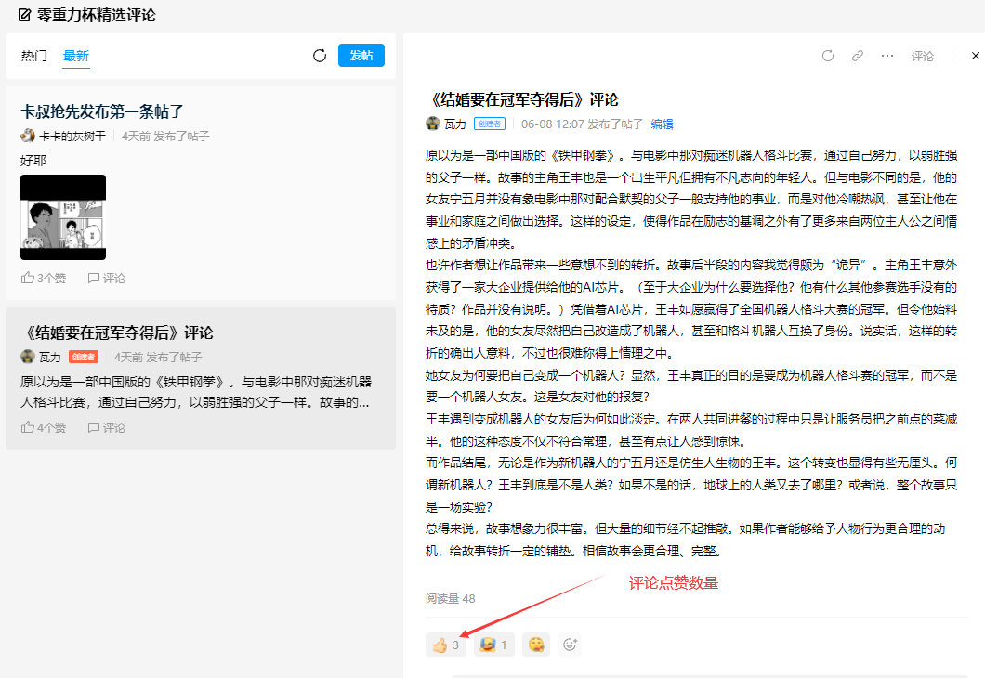Toggle the third emoji reaction on the post
This screenshot has width=985, height=678.
point(535,645)
